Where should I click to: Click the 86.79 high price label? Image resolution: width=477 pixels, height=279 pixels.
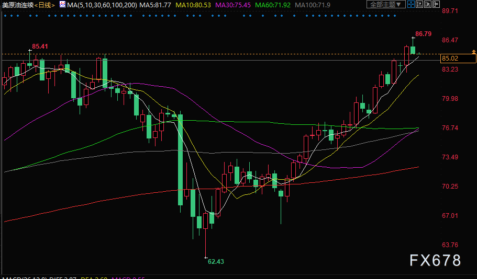423,34
